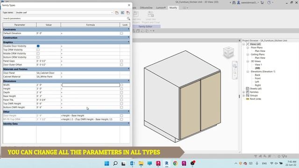Open AutoCAD from the taskbar
Viewport: 299px width, 168px height.
(158, 163)
